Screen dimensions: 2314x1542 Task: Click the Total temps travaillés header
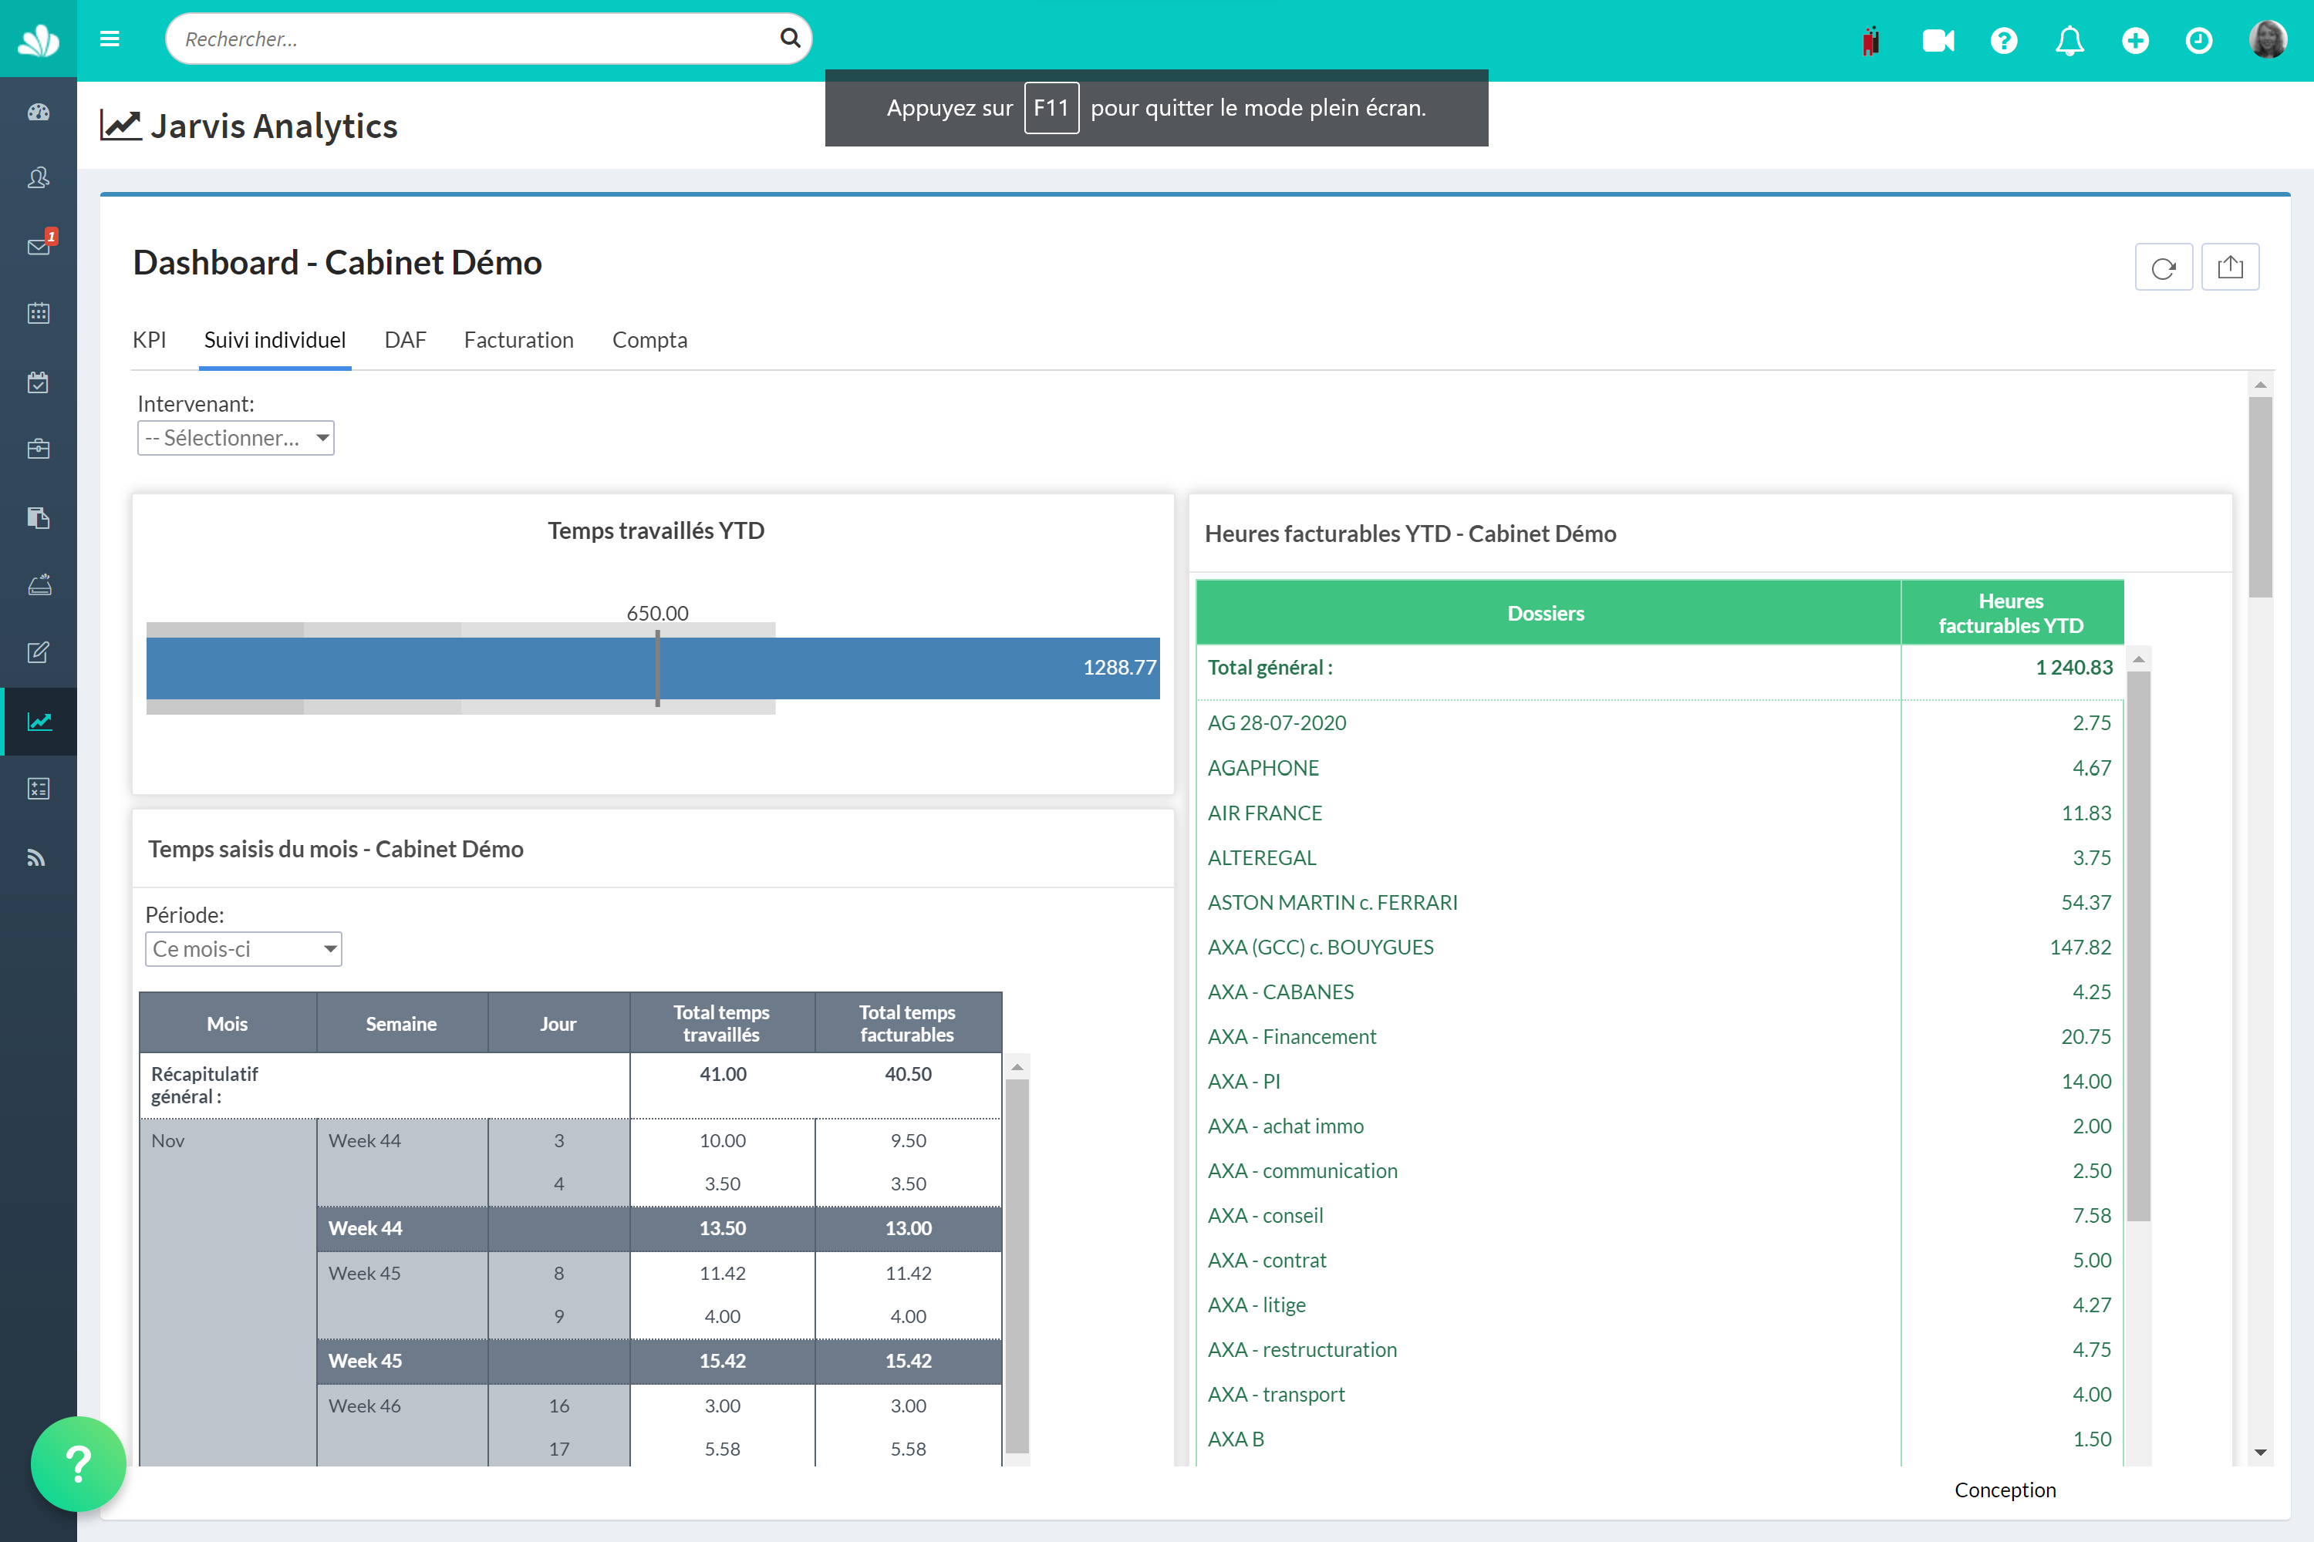point(722,1023)
